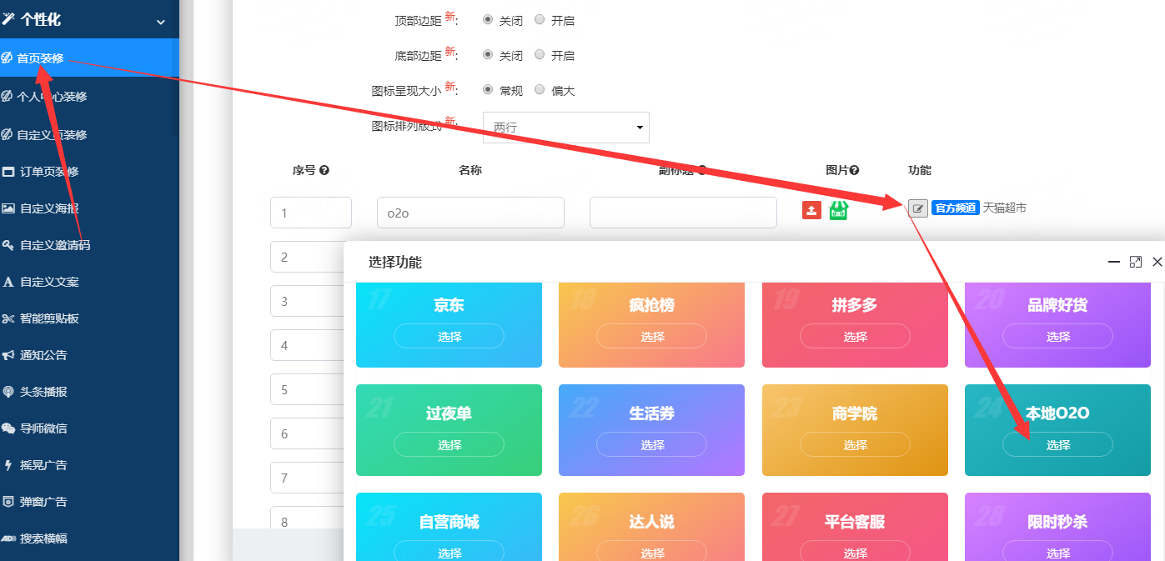The image size is (1165, 561).
Task: Click the 序号 field containing 7
Action: 306,478
